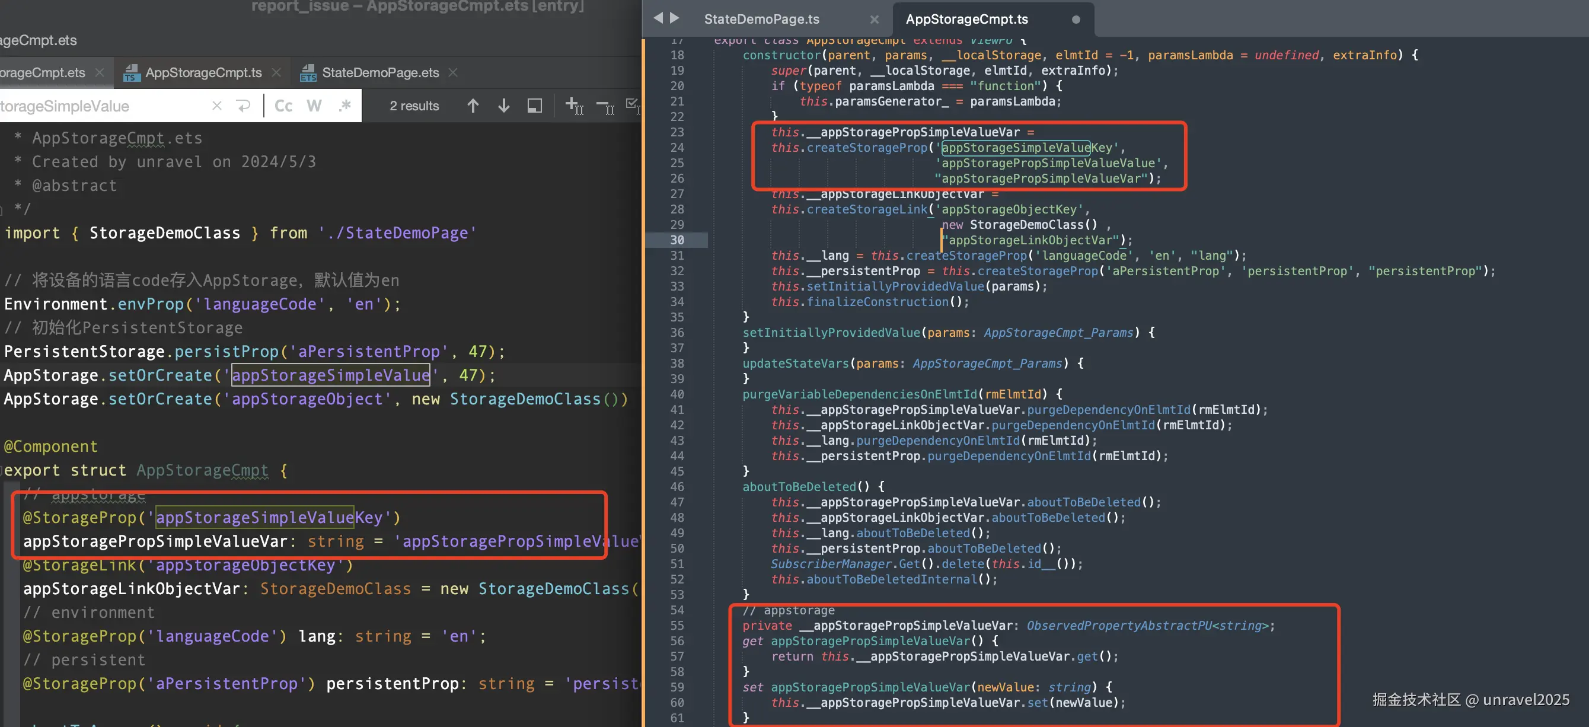Image resolution: width=1589 pixels, height=727 pixels.
Task: Jump to previous search occurrence arrow
Action: tap(473, 106)
